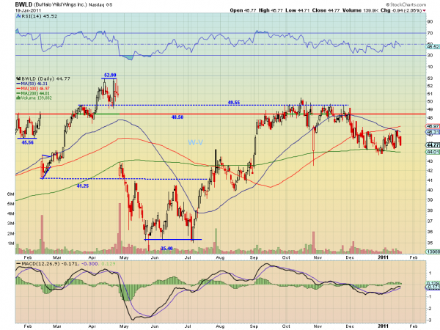Click the RSI(14) 45.52 indicator label

40,16
